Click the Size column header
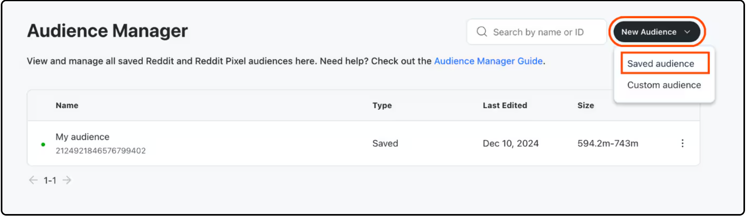Image resolution: width=749 pixels, height=218 pixels. 585,105
